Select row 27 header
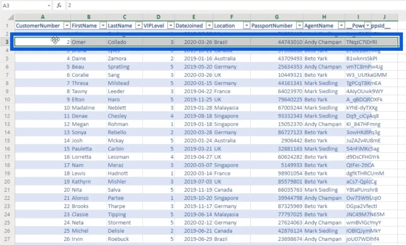406x245 pixels. (7, 239)
